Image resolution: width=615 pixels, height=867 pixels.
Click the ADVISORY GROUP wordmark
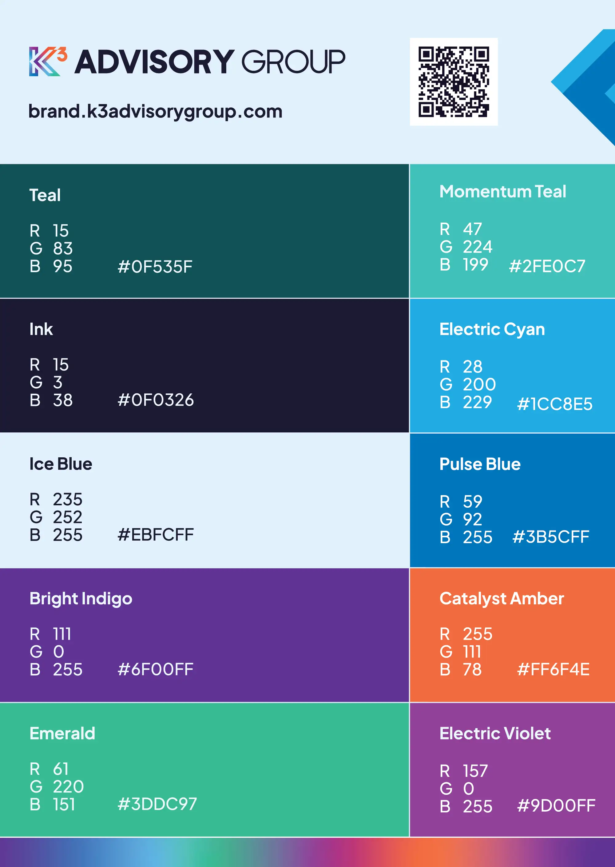coord(210,62)
